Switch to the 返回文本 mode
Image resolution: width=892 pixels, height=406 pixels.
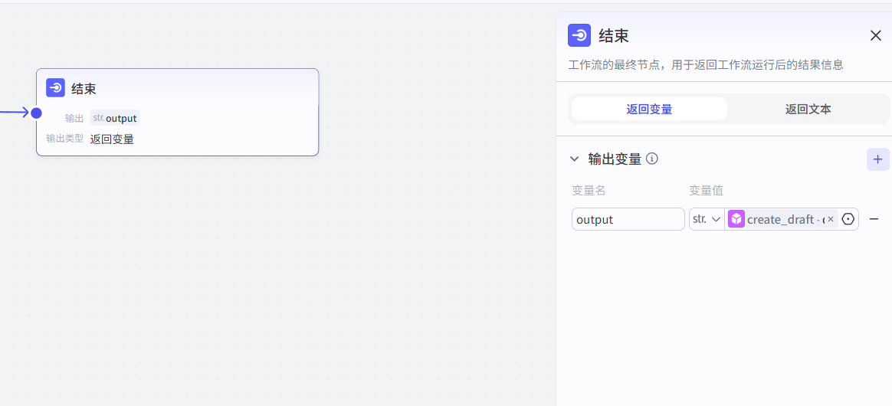tap(808, 109)
